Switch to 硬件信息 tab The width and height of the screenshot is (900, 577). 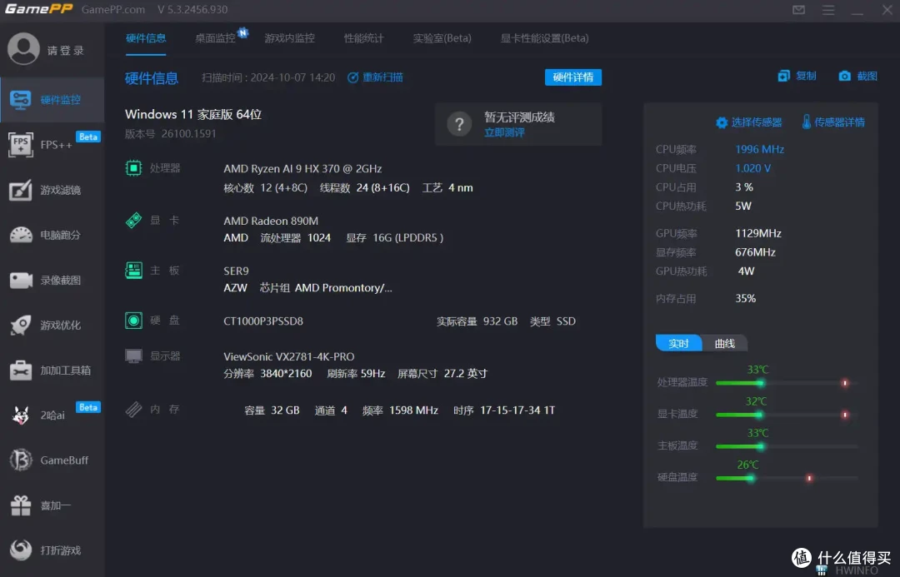[146, 38]
